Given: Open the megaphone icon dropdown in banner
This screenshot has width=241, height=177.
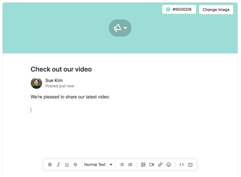Looking at the screenshot, I should pyautogui.click(x=125, y=28).
